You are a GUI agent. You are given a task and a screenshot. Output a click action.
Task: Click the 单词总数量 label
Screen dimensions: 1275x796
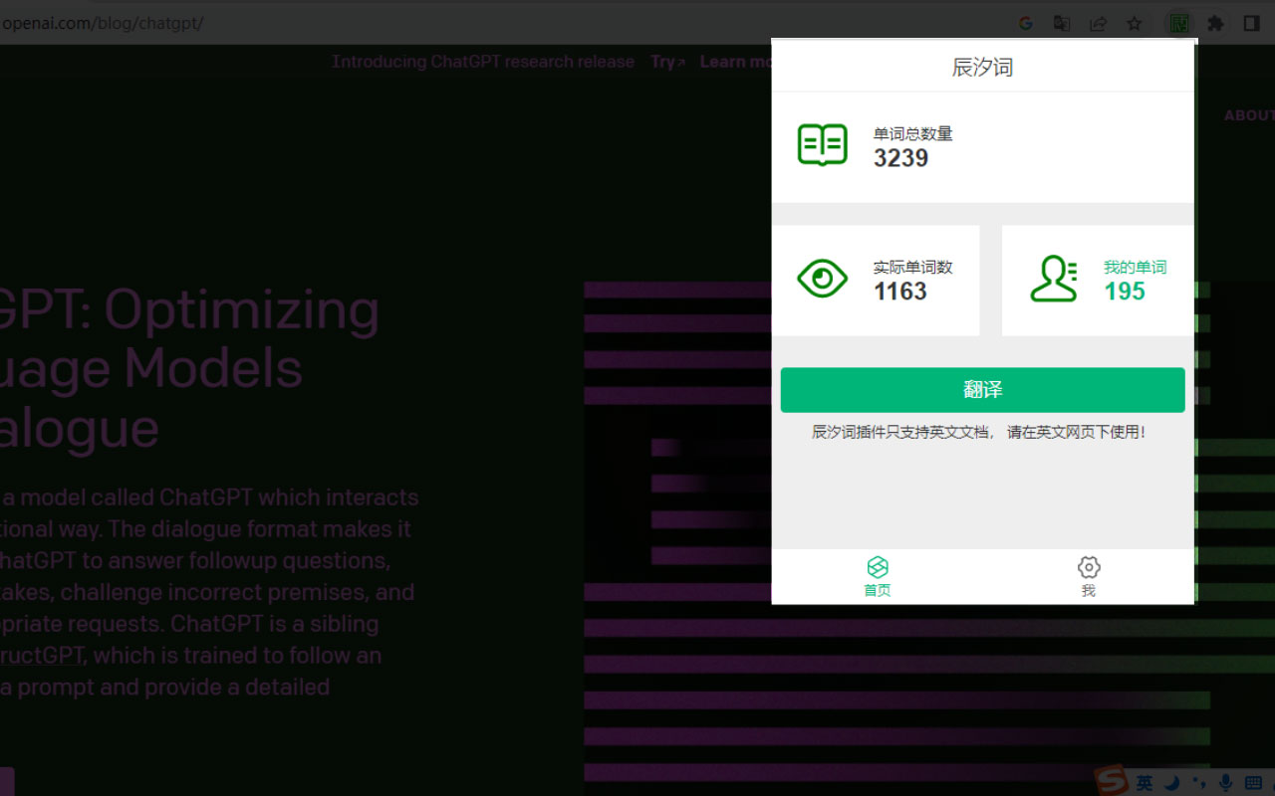click(x=913, y=133)
